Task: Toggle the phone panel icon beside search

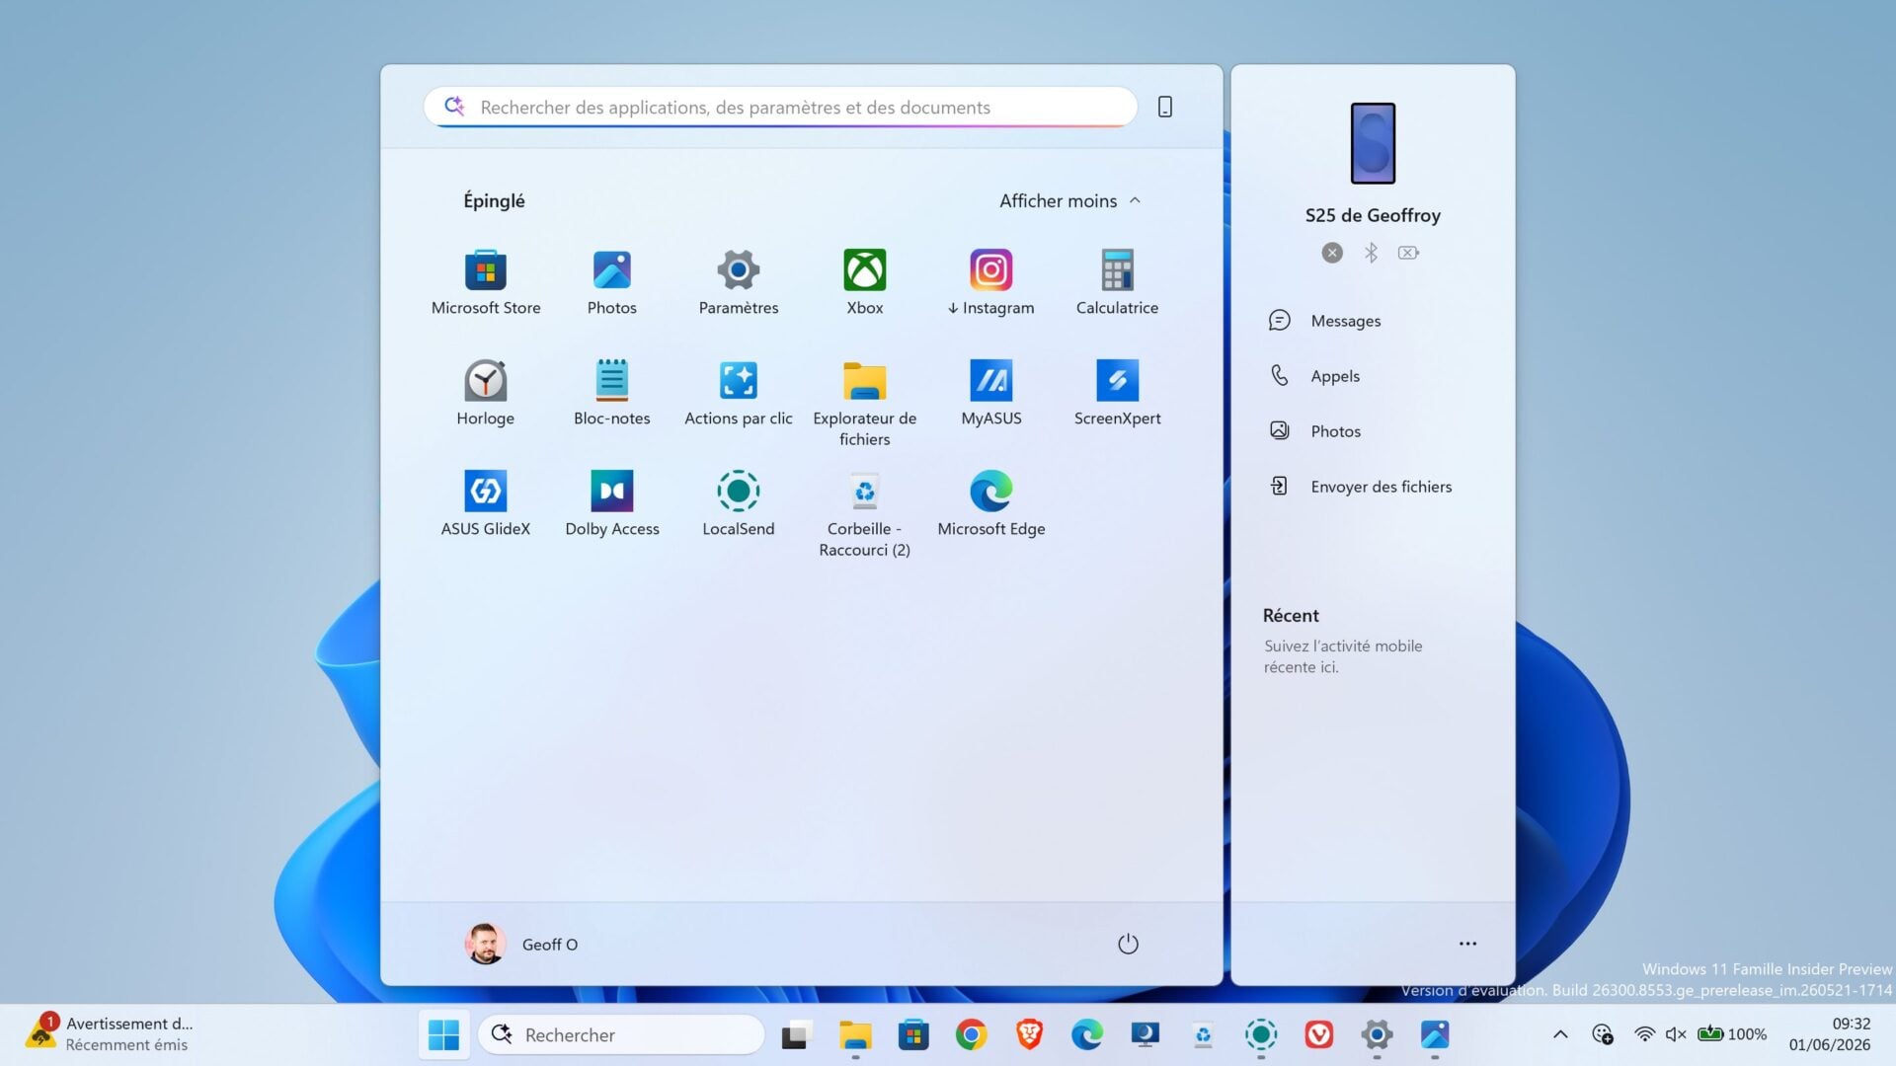Action: [1165, 107]
